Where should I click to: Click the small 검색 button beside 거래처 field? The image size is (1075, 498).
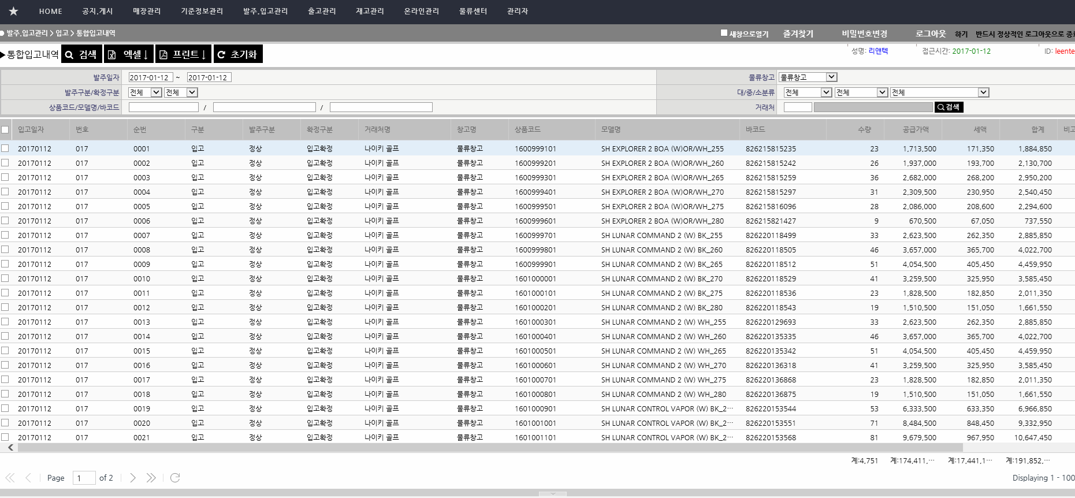coord(948,107)
